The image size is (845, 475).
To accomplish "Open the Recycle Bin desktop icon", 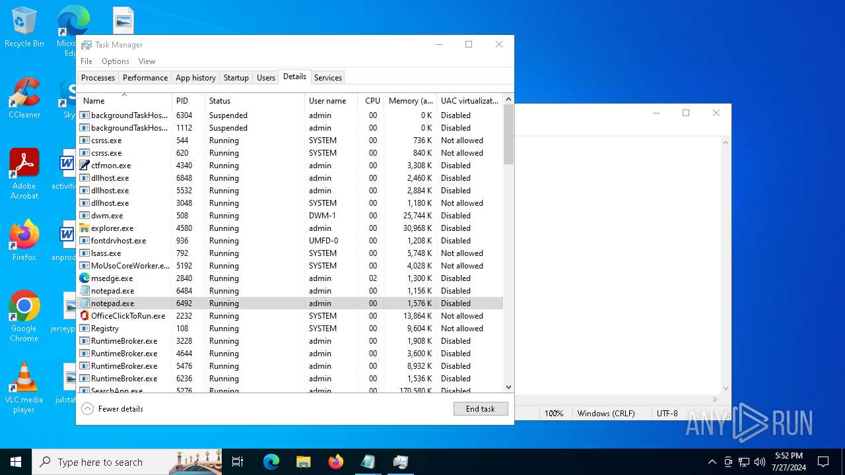I will click(x=24, y=28).
